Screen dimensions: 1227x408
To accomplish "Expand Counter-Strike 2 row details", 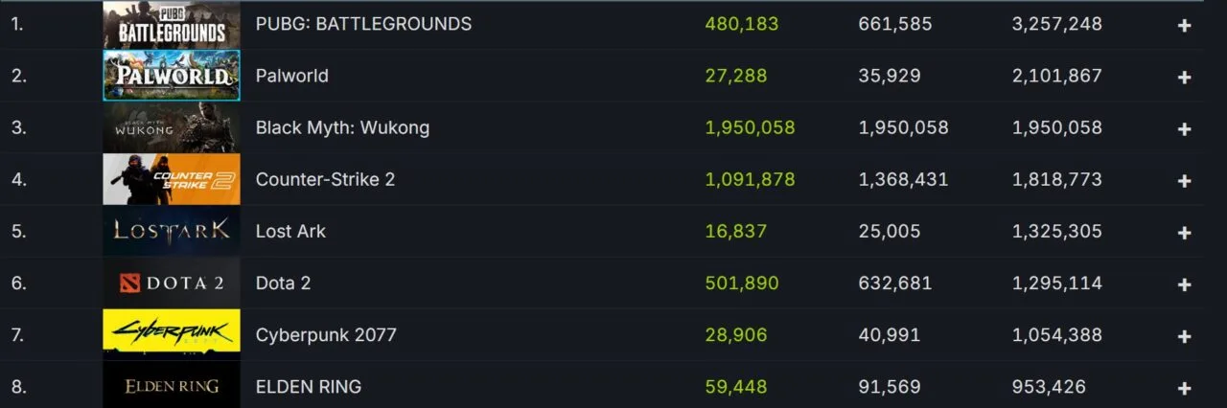I will [1185, 181].
